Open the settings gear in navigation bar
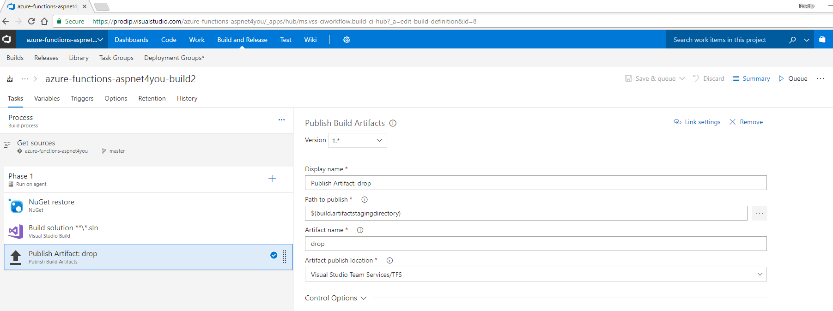This screenshot has width=833, height=311. point(347,40)
